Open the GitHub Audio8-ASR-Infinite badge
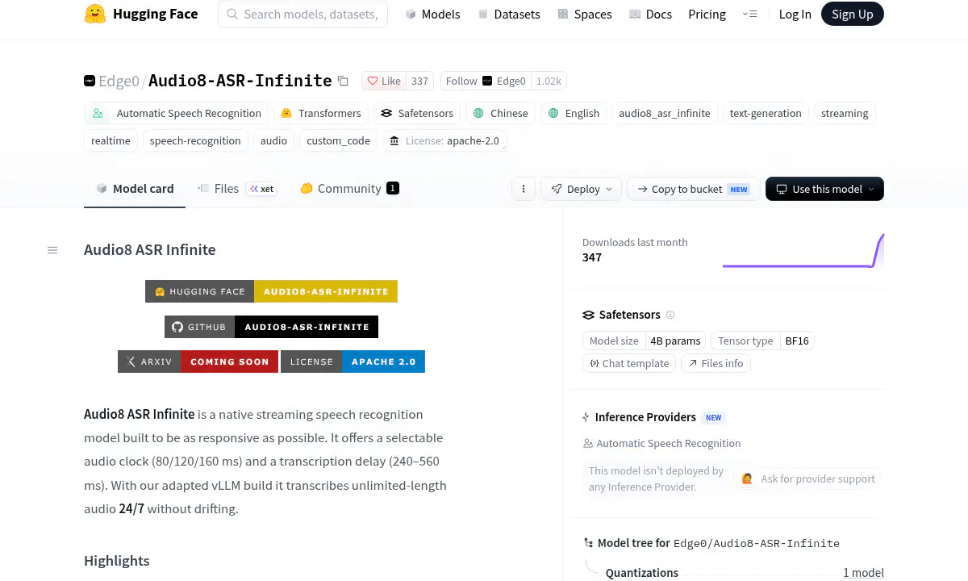Viewport: 968px width, 581px height. coord(272,327)
